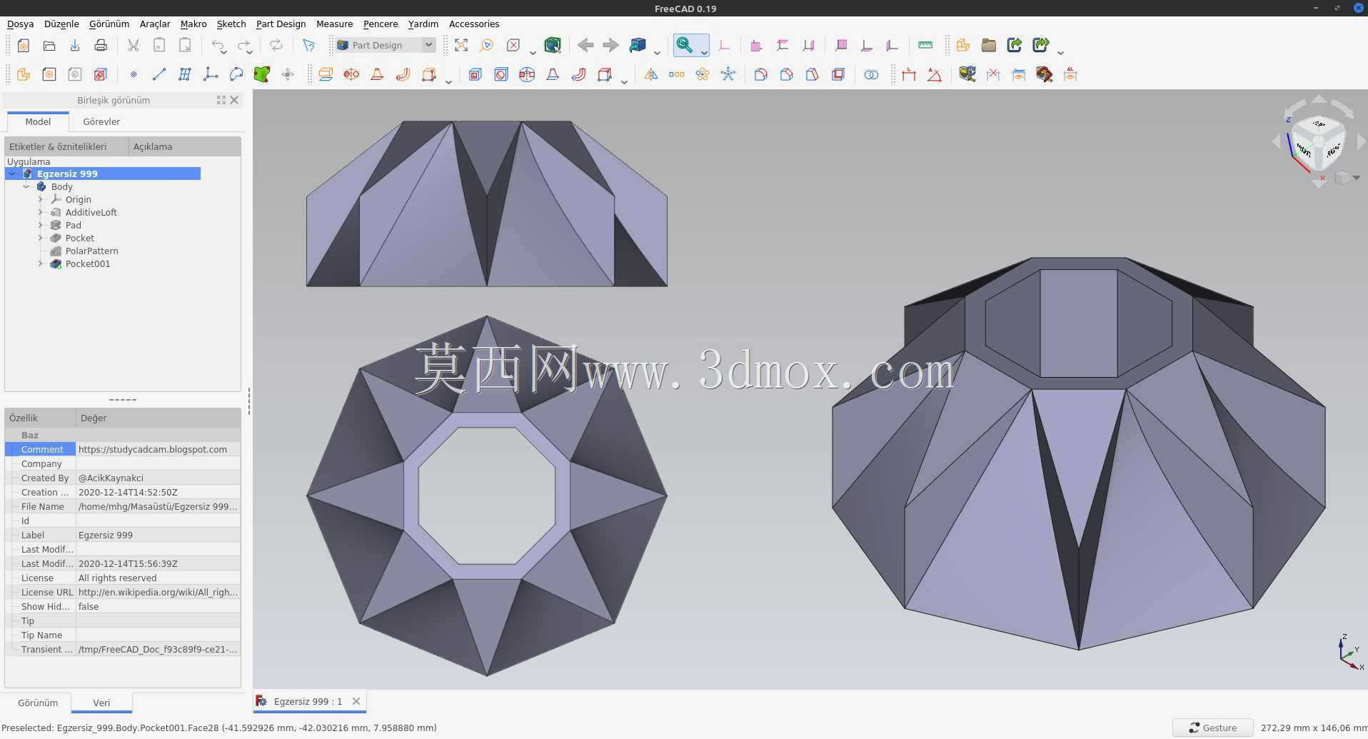Screen dimensions: 1368x739
Task: Click the Label value Egzersiz 999
Action: (158, 535)
